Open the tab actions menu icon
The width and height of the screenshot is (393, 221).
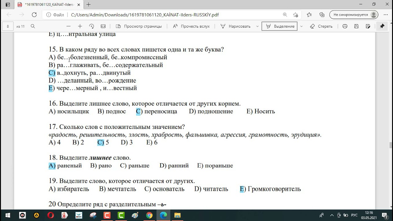8,5
